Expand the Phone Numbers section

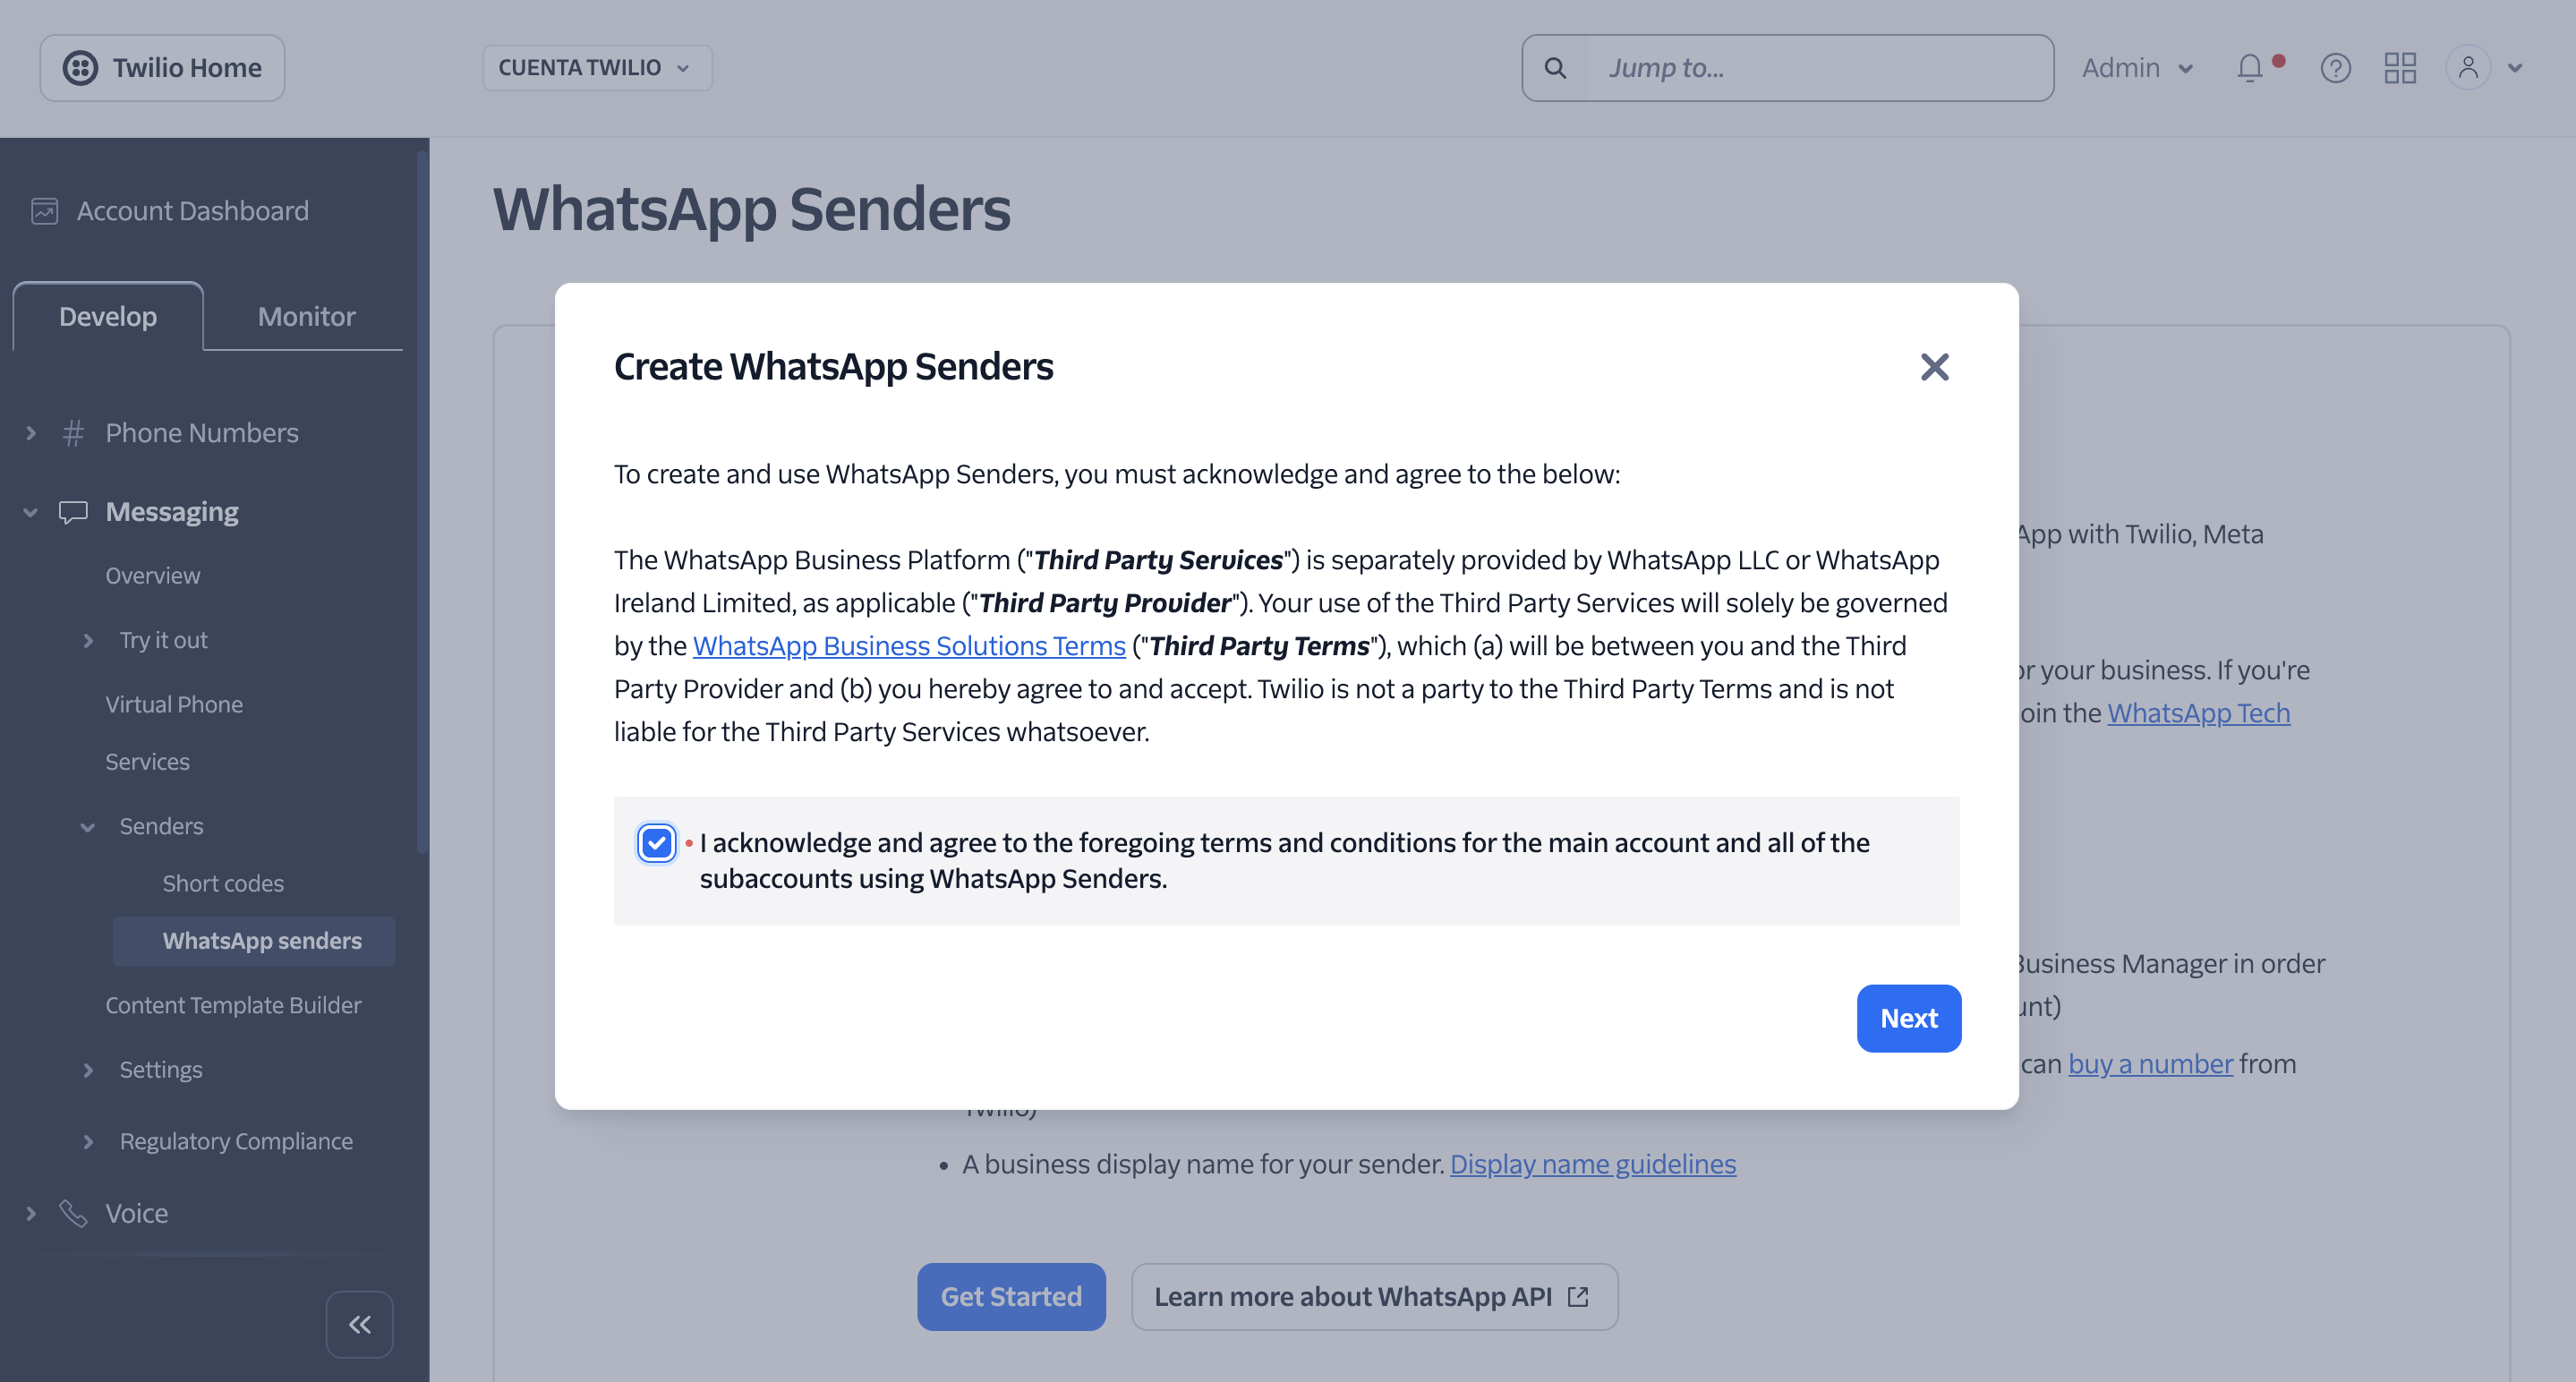coord(31,433)
